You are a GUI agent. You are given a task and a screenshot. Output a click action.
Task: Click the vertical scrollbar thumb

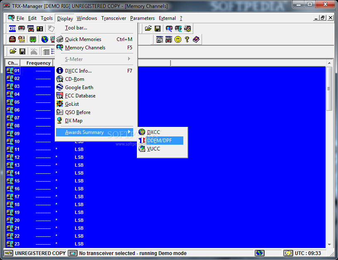click(329, 89)
